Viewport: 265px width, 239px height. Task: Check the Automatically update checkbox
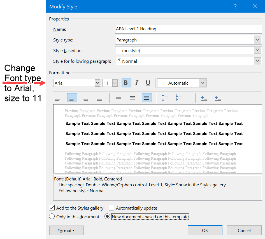click(111, 208)
